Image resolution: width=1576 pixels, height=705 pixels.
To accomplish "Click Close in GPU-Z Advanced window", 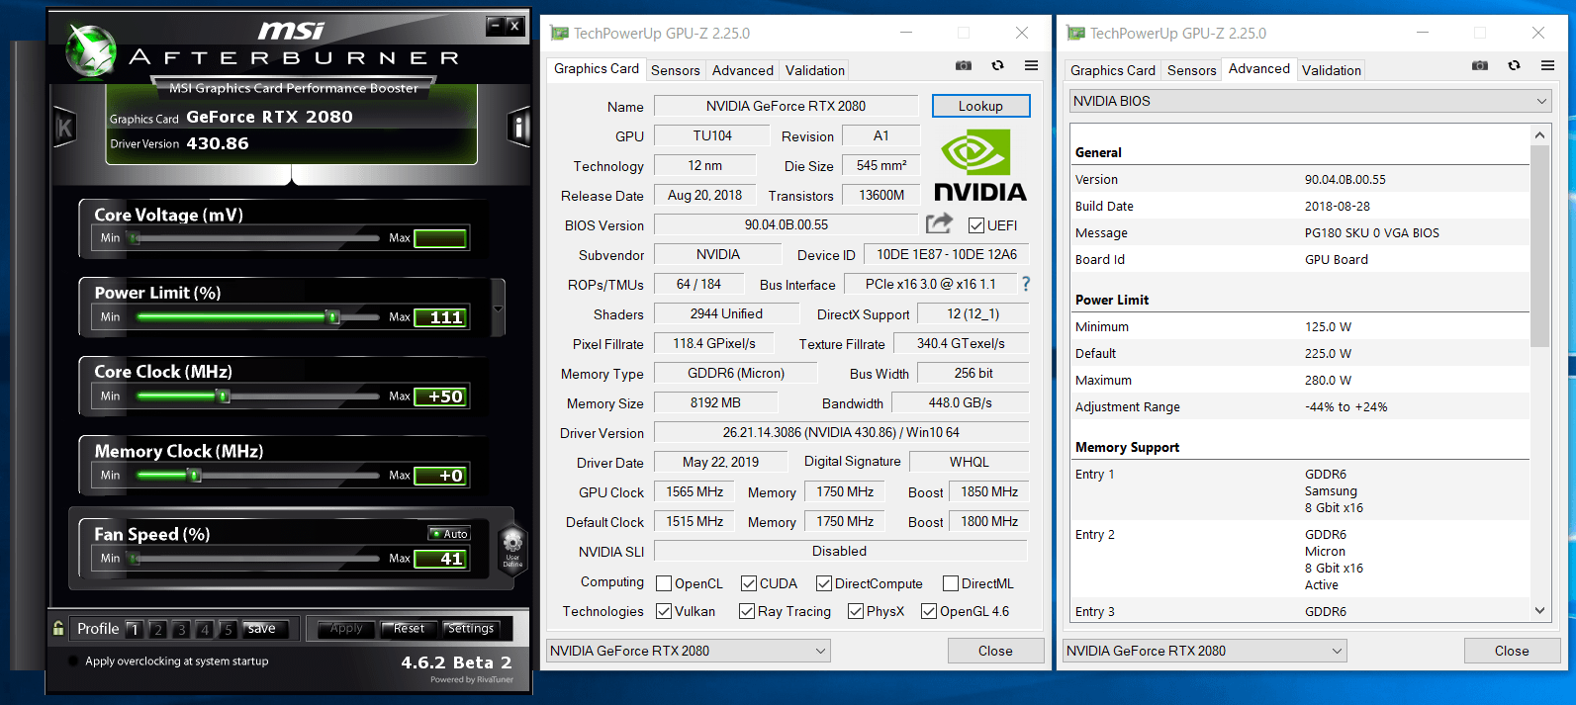I will (x=1512, y=651).
